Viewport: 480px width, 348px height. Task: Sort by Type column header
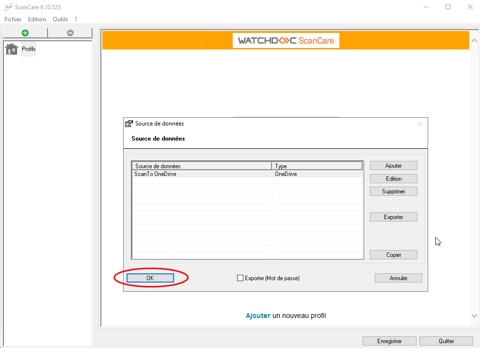tap(317, 166)
